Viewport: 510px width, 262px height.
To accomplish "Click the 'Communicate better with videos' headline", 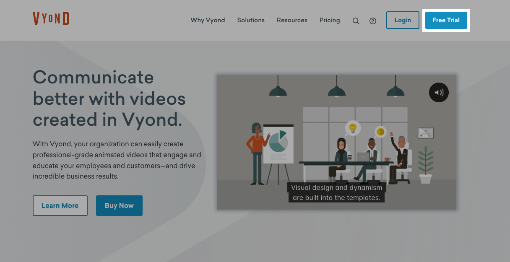I will 109,99.
